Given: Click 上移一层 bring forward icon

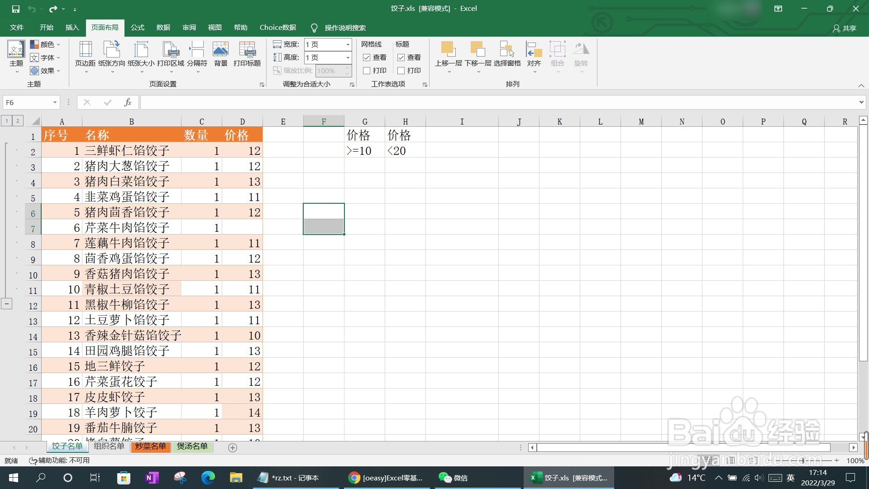Looking at the screenshot, I should point(448,49).
